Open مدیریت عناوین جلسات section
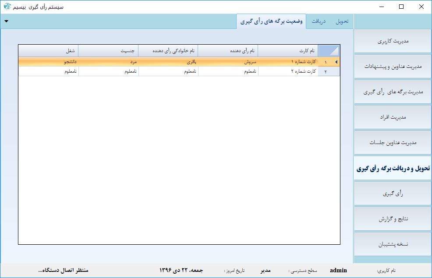Viewport: 432px width, 278px height. pos(392,142)
